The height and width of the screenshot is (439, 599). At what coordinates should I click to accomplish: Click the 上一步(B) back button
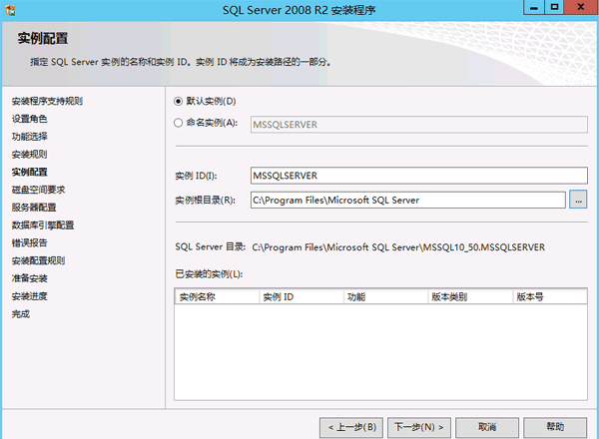point(351,427)
